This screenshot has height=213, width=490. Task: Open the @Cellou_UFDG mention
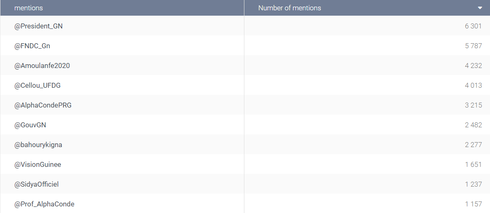click(37, 85)
